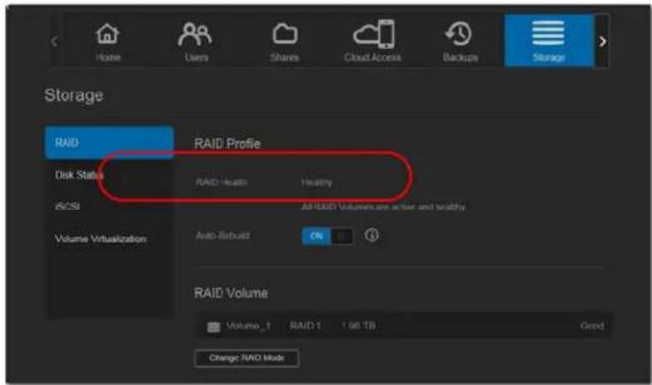Click the Change RAID Mode button
652x385 pixels.
[x=246, y=358]
